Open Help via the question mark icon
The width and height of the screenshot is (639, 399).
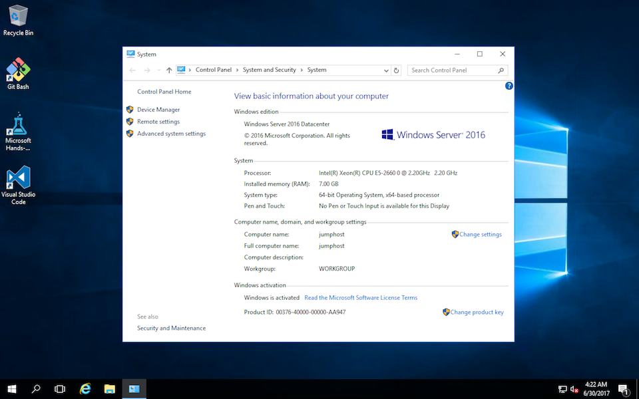[509, 86]
